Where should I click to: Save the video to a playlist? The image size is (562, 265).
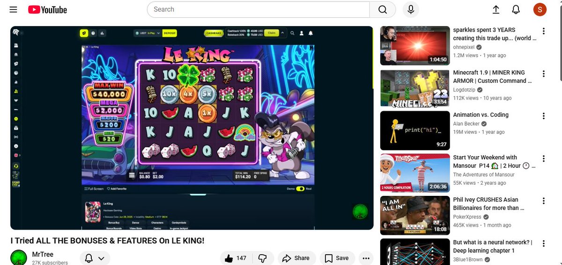coord(337,258)
